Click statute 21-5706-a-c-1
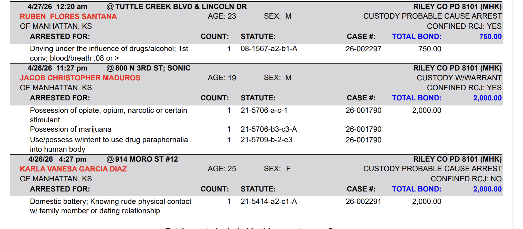Viewport: 523px width, 229px height. coord(264,110)
